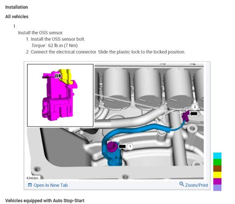Click the E242241 image ID label
The width and height of the screenshot is (235, 204).
pos(32,178)
